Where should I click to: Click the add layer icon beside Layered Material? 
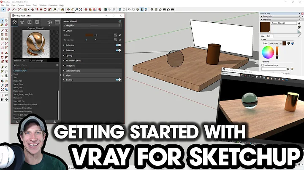pos(120,21)
